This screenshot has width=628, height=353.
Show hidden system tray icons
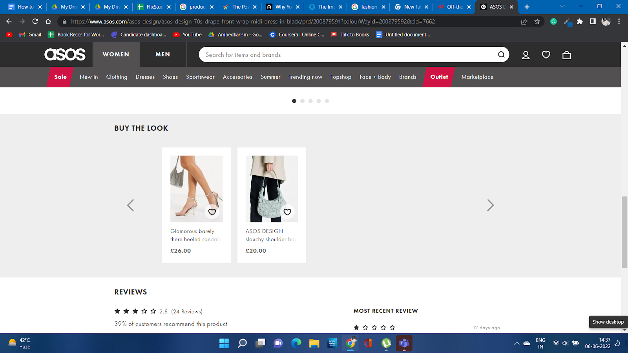[517, 343]
